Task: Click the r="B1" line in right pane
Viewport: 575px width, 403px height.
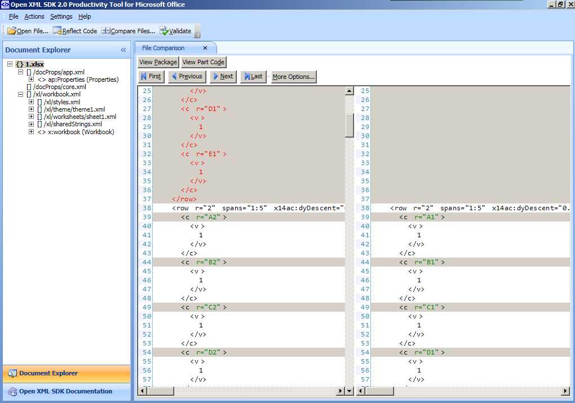Action: pyautogui.click(x=471, y=262)
